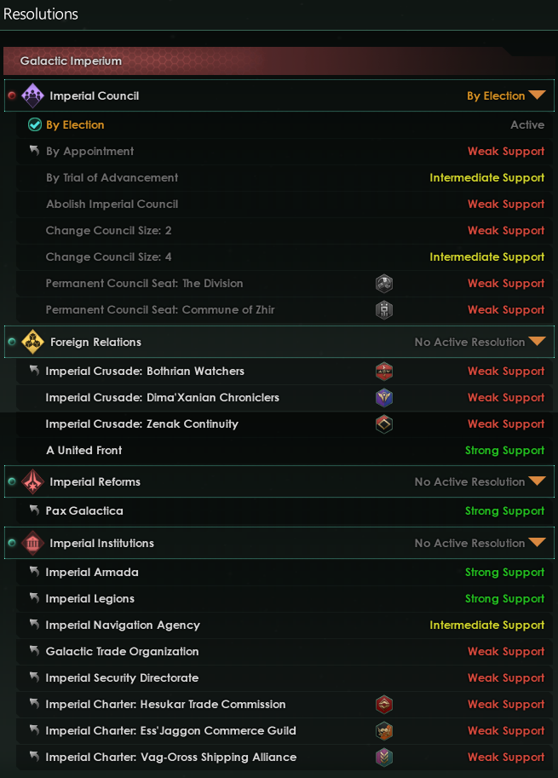The height and width of the screenshot is (778, 558).
Task: Select the Pax Galactica resolution
Action: [x=84, y=510]
